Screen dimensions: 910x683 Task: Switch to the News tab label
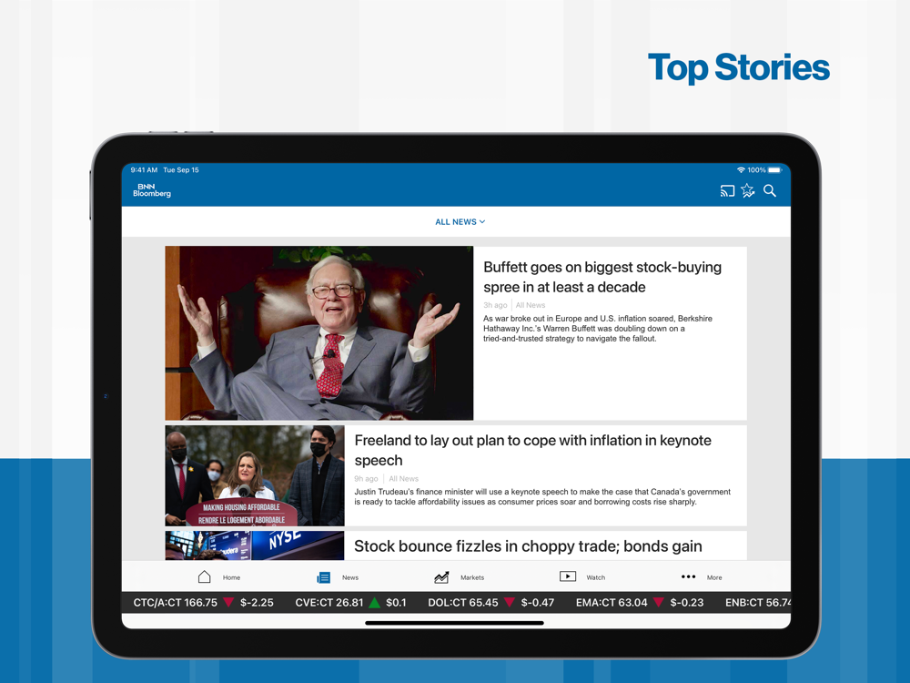(x=350, y=577)
